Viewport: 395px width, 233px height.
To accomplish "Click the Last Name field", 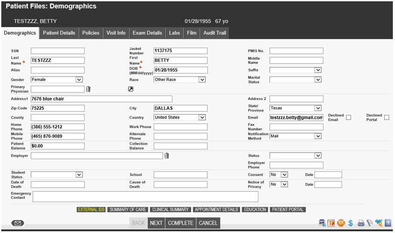I will coord(58,60).
